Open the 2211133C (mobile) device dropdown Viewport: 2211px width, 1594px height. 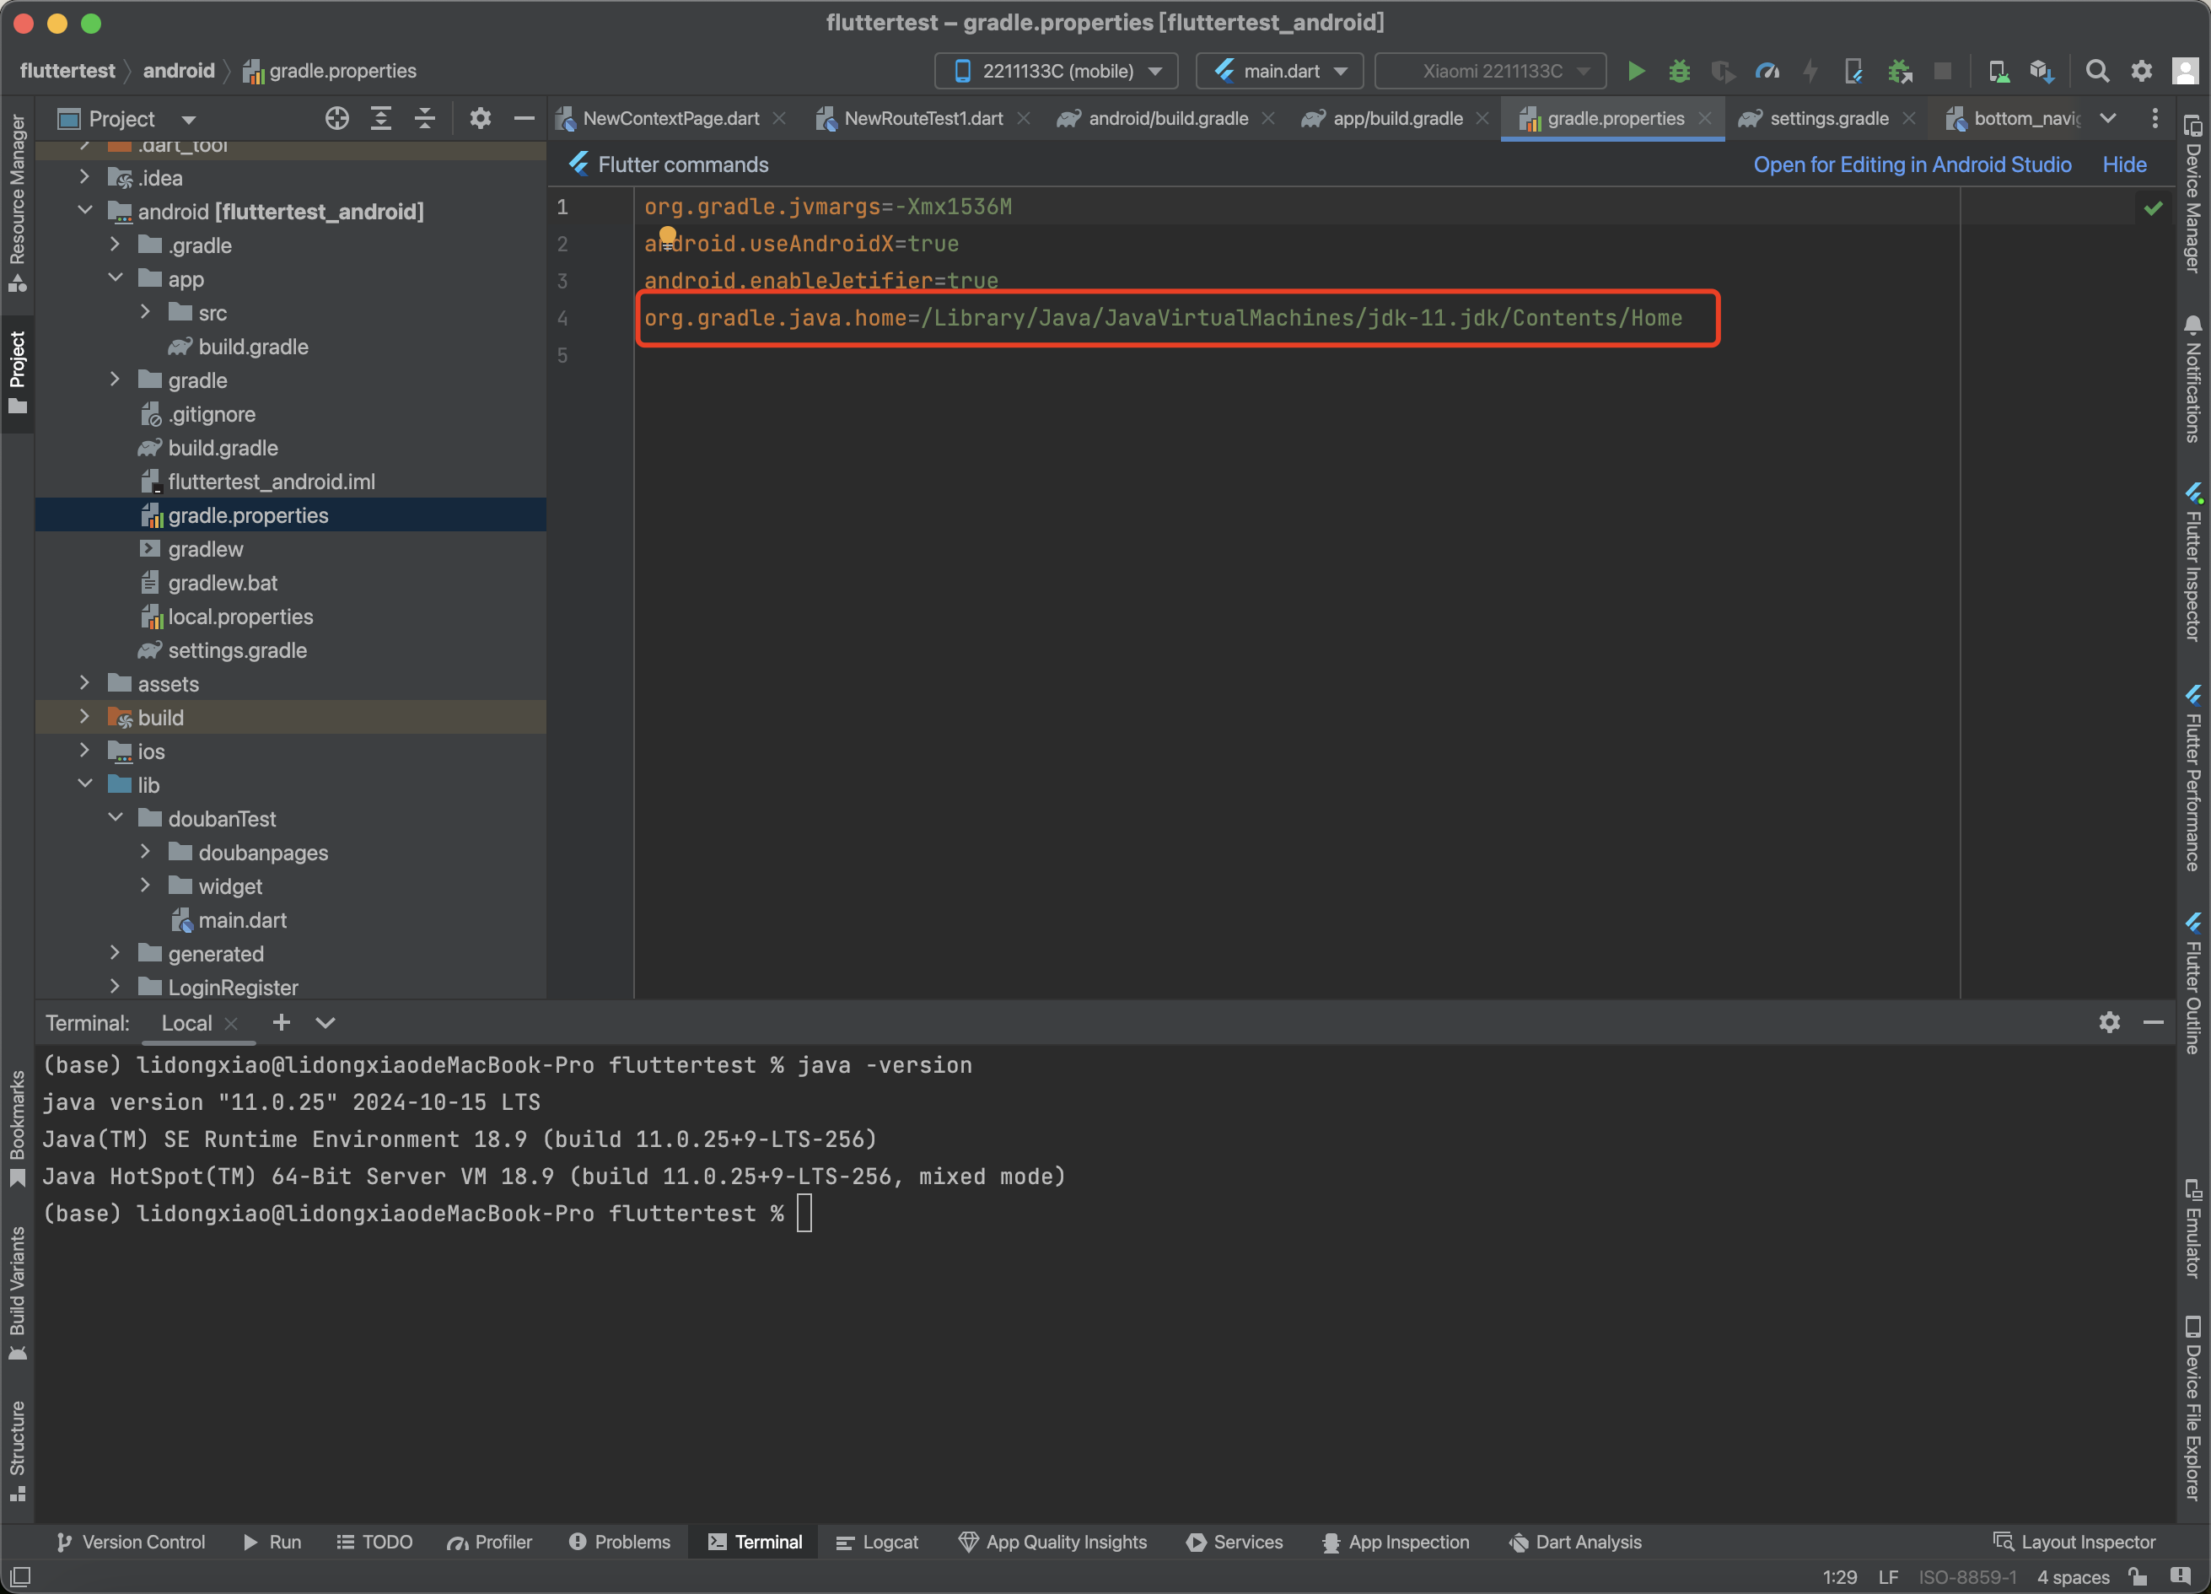1057,71
